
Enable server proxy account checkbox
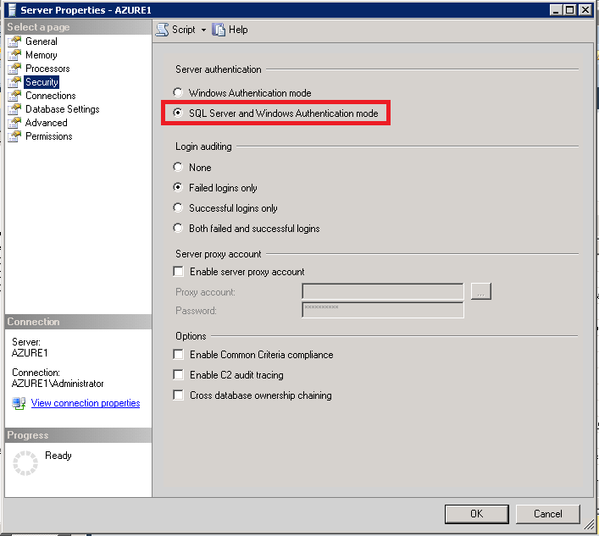pos(178,271)
